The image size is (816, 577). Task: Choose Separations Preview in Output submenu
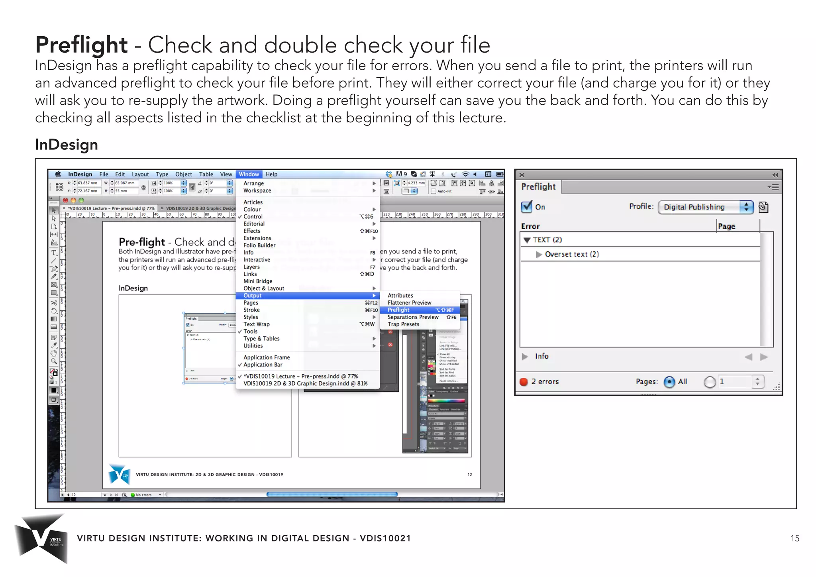(420, 317)
